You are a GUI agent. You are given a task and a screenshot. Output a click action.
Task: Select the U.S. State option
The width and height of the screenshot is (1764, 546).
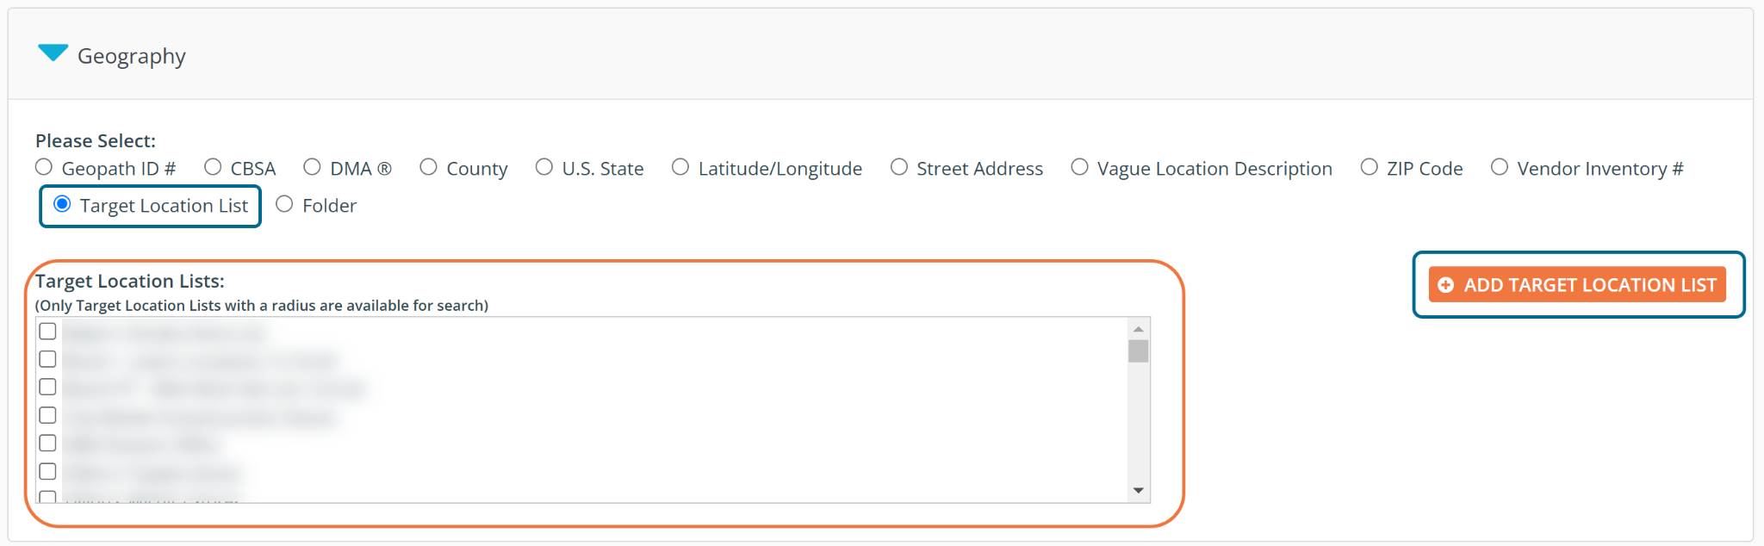[544, 167]
